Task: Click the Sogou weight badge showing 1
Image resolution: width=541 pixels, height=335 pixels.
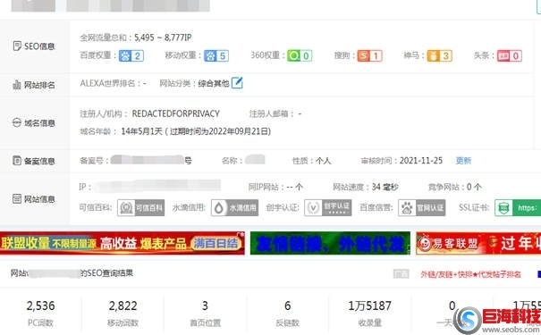Action: (369, 55)
